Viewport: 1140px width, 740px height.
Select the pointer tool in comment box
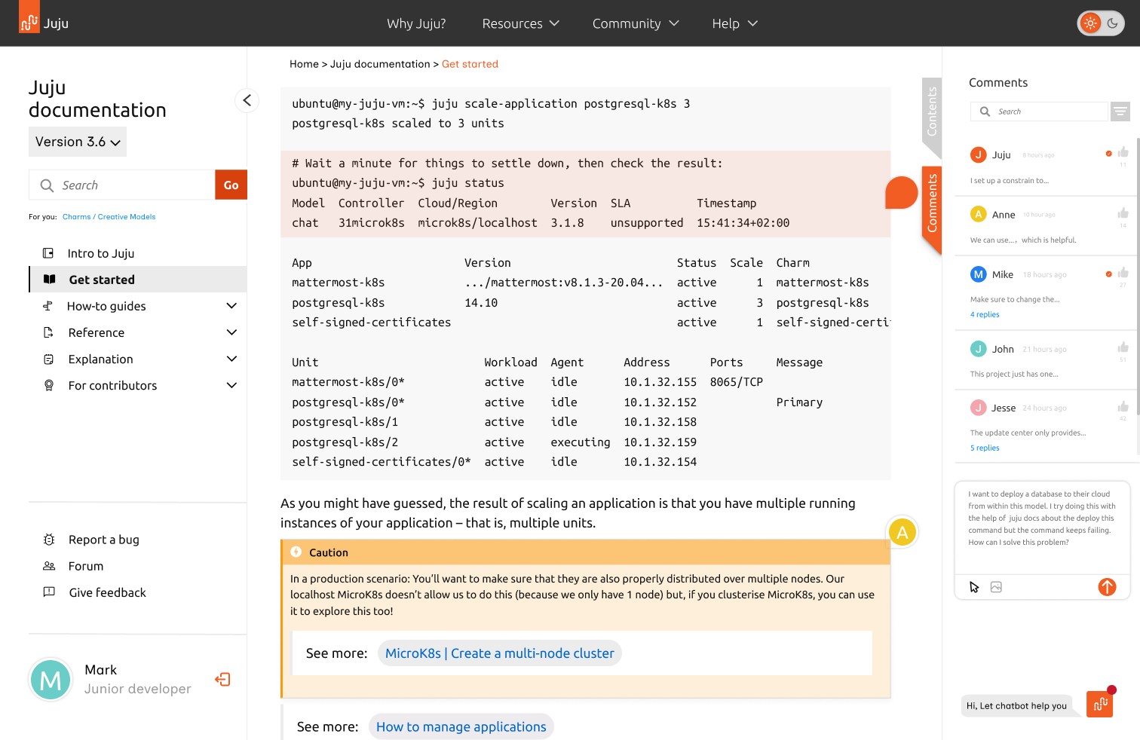(x=974, y=587)
